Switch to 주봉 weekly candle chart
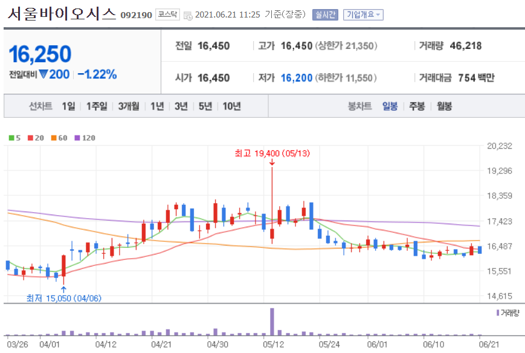The image size is (525, 353). pos(417,106)
